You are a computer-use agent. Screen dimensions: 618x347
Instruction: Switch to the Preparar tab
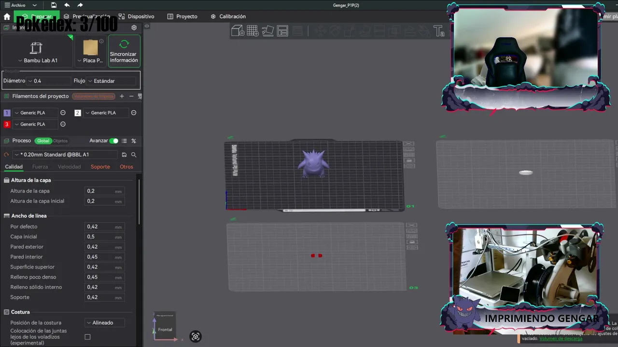pos(37,16)
